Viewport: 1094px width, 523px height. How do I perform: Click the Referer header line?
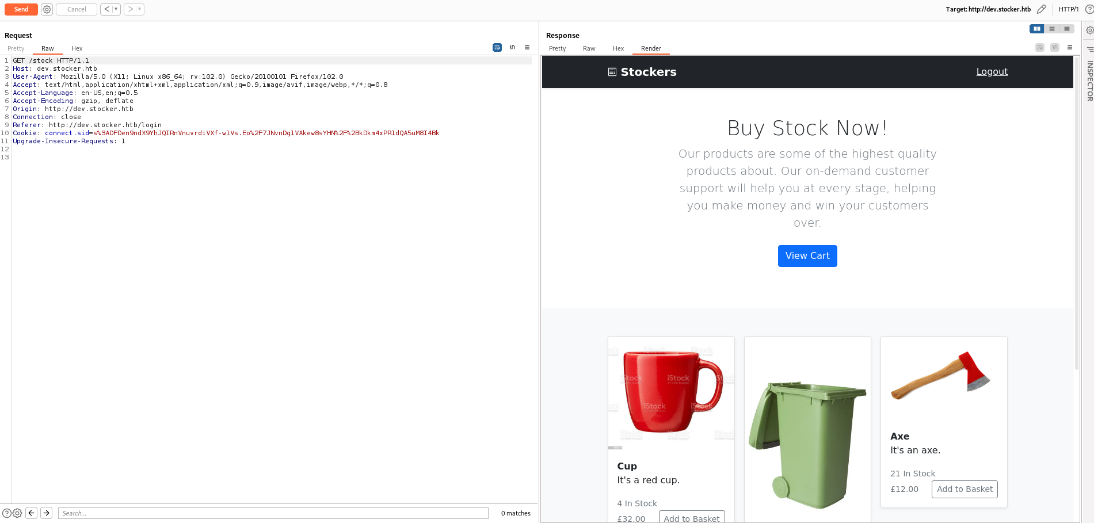tap(87, 125)
